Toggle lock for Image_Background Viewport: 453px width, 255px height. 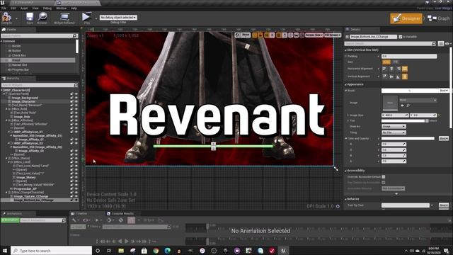tap(71, 98)
